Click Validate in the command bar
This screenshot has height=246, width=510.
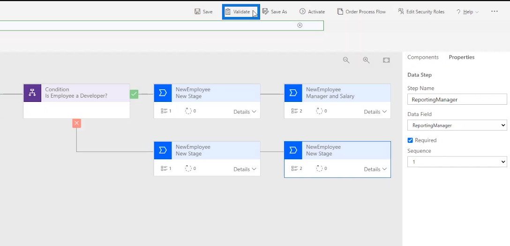click(x=240, y=12)
